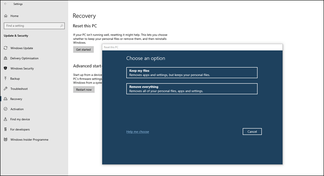Click the Activation checkmark circle icon

[x=6, y=109]
